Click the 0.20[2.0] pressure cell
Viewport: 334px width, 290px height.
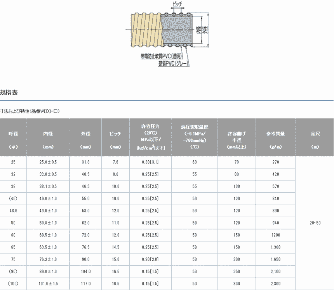[151, 259]
